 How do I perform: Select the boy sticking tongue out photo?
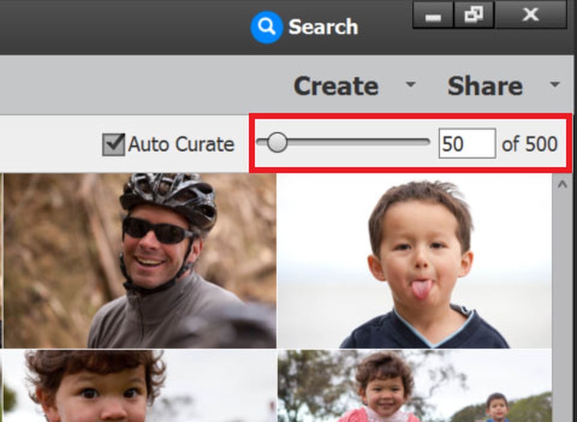point(414,260)
